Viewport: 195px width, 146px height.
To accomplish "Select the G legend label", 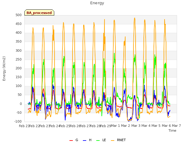I will coord(77,140).
